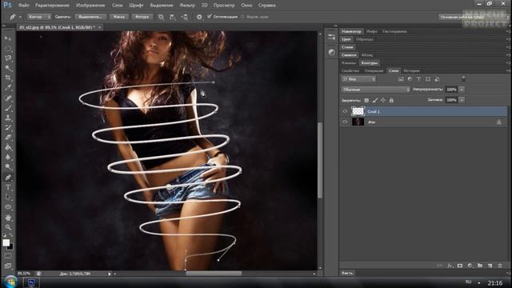Select the Path Selection tool
The width and height of the screenshot is (512, 288).
point(8,197)
